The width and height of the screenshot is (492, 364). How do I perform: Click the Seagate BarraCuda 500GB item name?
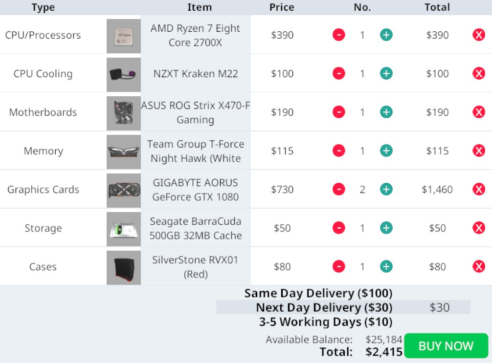[x=196, y=228]
